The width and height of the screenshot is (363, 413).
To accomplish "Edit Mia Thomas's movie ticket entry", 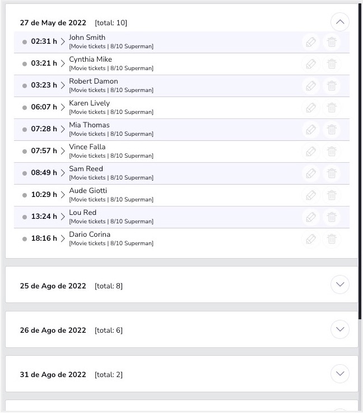I will click(x=311, y=130).
